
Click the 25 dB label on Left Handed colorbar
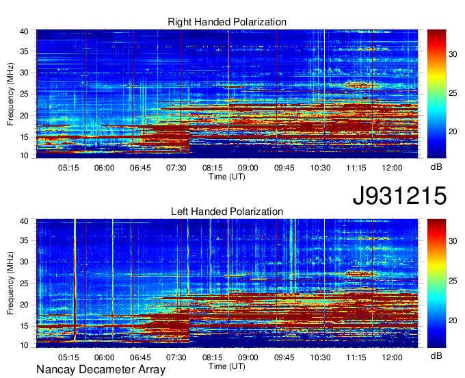(453, 281)
